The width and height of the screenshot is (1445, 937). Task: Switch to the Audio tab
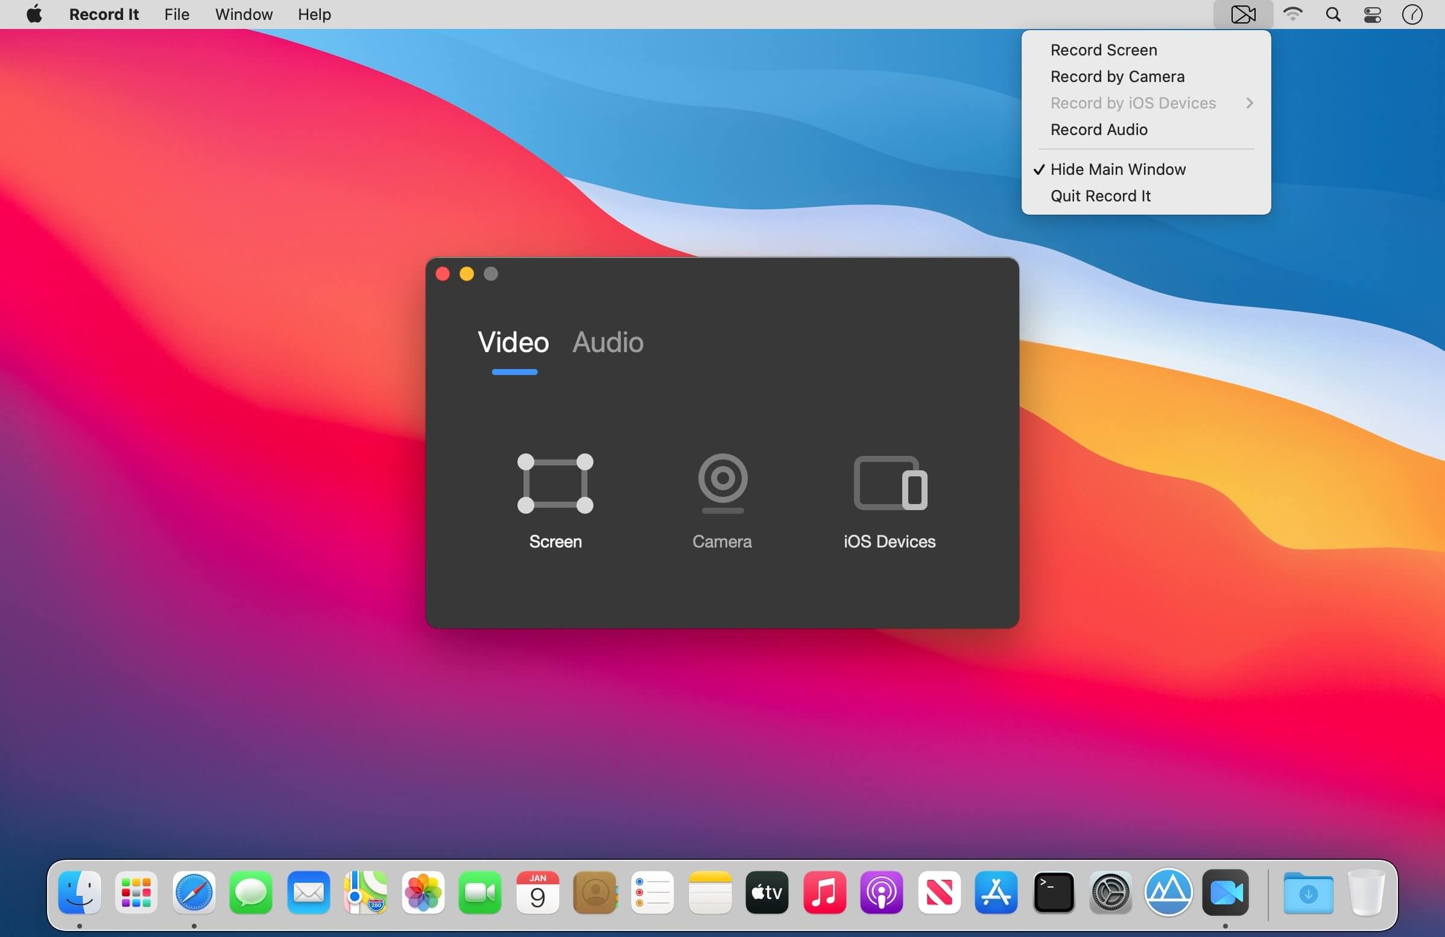pos(608,342)
